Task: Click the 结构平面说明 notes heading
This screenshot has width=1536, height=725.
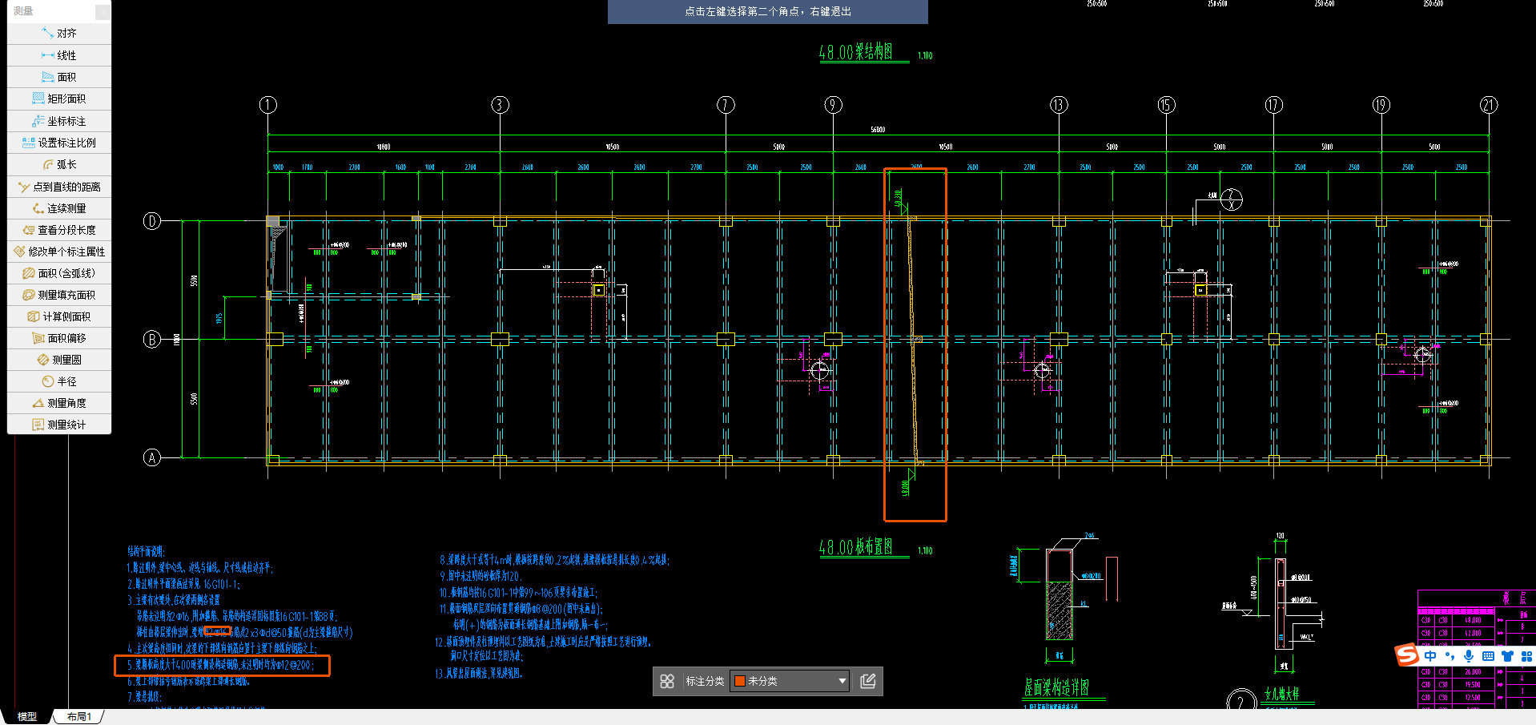Action: [x=146, y=551]
